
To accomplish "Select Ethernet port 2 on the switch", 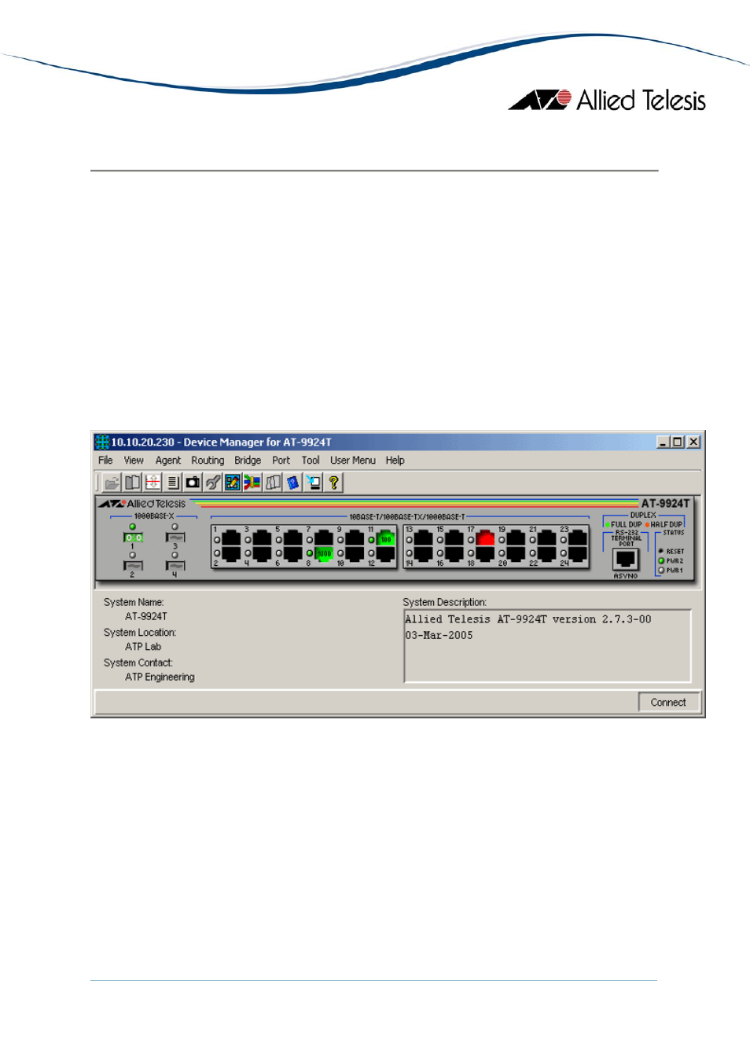I will coord(231,554).
